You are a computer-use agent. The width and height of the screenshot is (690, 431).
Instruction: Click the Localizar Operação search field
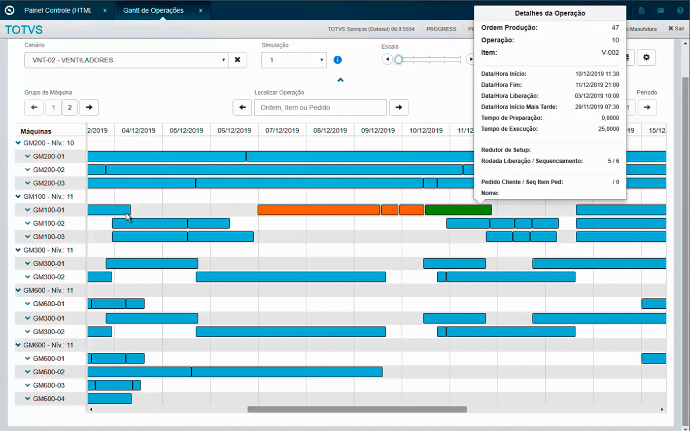(x=320, y=107)
